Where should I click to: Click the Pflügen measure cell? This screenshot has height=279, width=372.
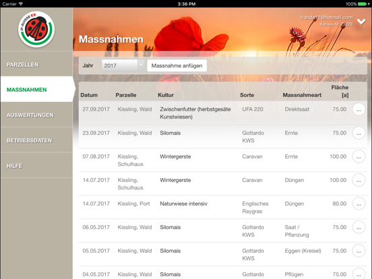294,274
